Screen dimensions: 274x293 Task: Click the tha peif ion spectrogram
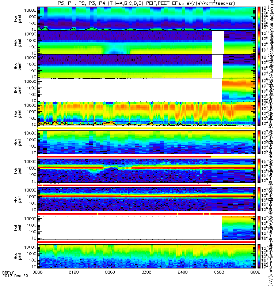pyautogui.click(x=146, y=142)
